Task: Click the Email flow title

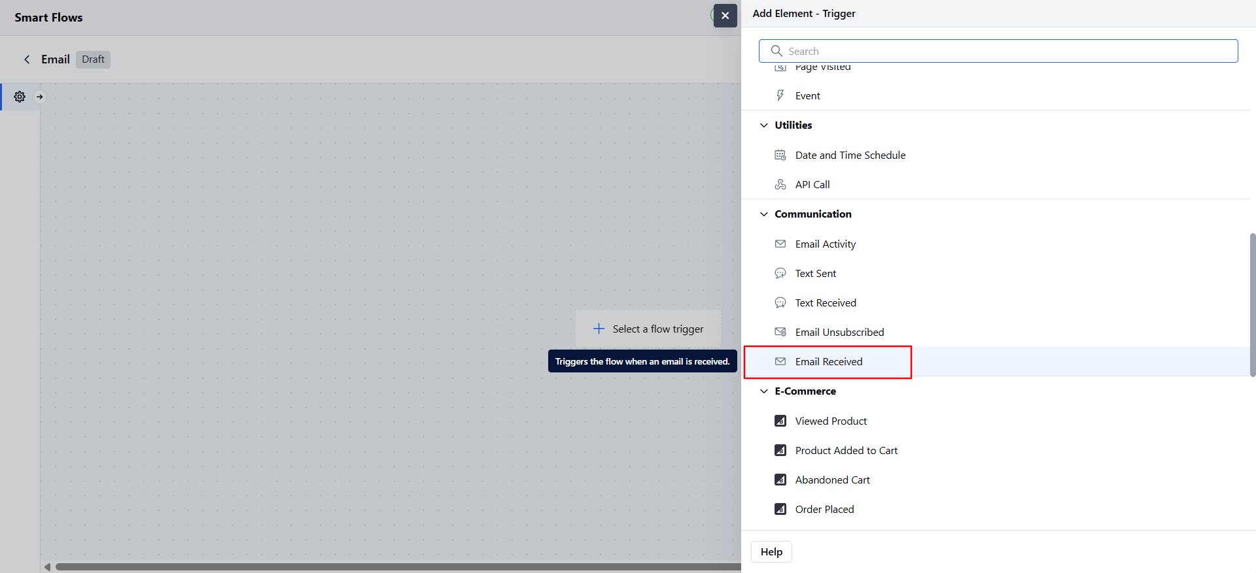Action: (56, 59)
